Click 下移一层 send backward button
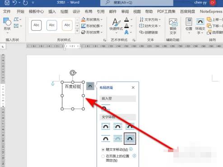 click(x=215, y=26)
